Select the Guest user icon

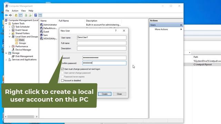coord(41,32)
